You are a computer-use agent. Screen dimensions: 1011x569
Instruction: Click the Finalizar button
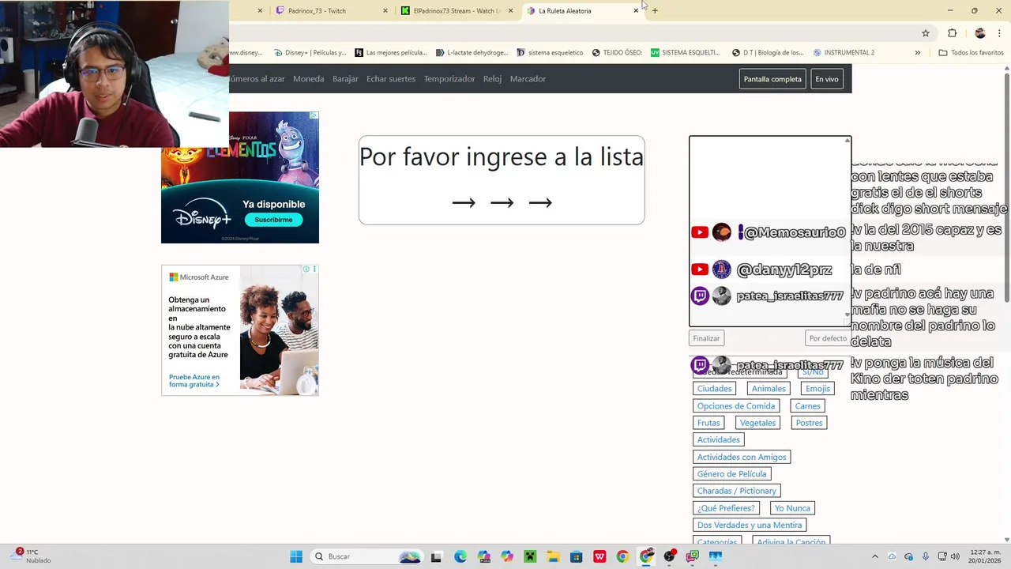point(706,338)
